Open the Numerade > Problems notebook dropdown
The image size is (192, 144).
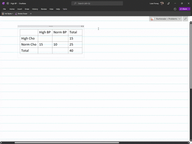[x=166, y=19]
